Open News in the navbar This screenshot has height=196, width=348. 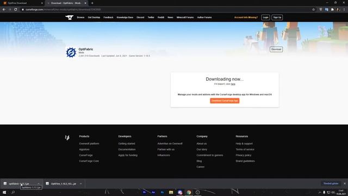click(170, 17)
